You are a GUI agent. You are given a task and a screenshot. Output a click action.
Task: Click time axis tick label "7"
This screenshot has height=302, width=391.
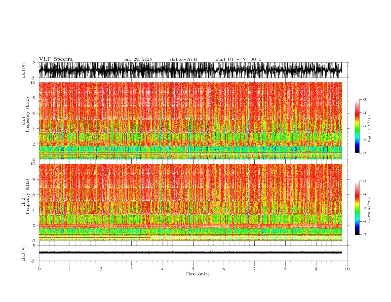click(255, 269)
